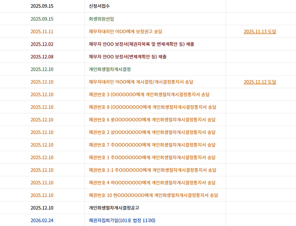The height and width of the screenshot is (226, 296).
Task: Open the 2025.11.13 도달 delivery link
Action: click(x=260, y=32)
